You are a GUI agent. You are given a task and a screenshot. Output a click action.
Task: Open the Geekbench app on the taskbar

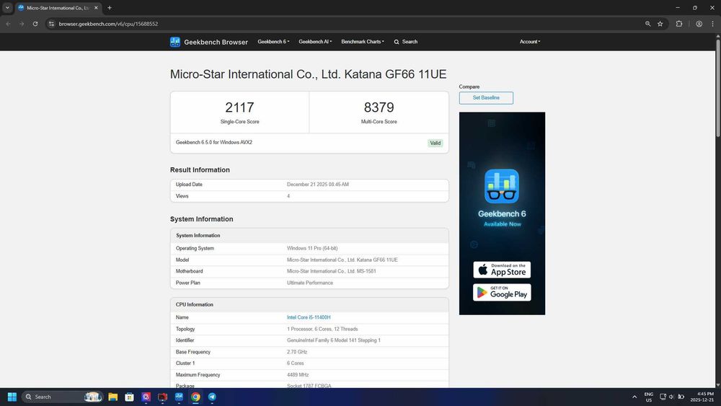click(179, 397)
